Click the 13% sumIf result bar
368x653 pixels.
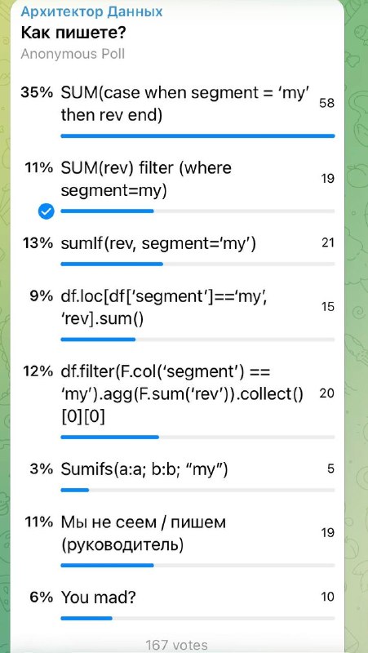[112, 264]
